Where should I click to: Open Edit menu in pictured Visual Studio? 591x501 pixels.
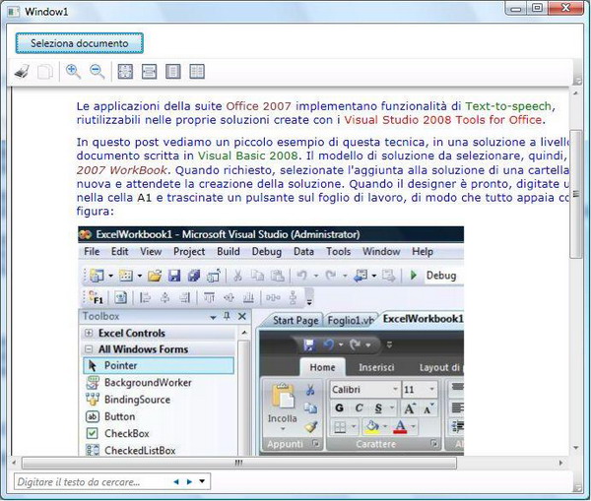[119, 251]
